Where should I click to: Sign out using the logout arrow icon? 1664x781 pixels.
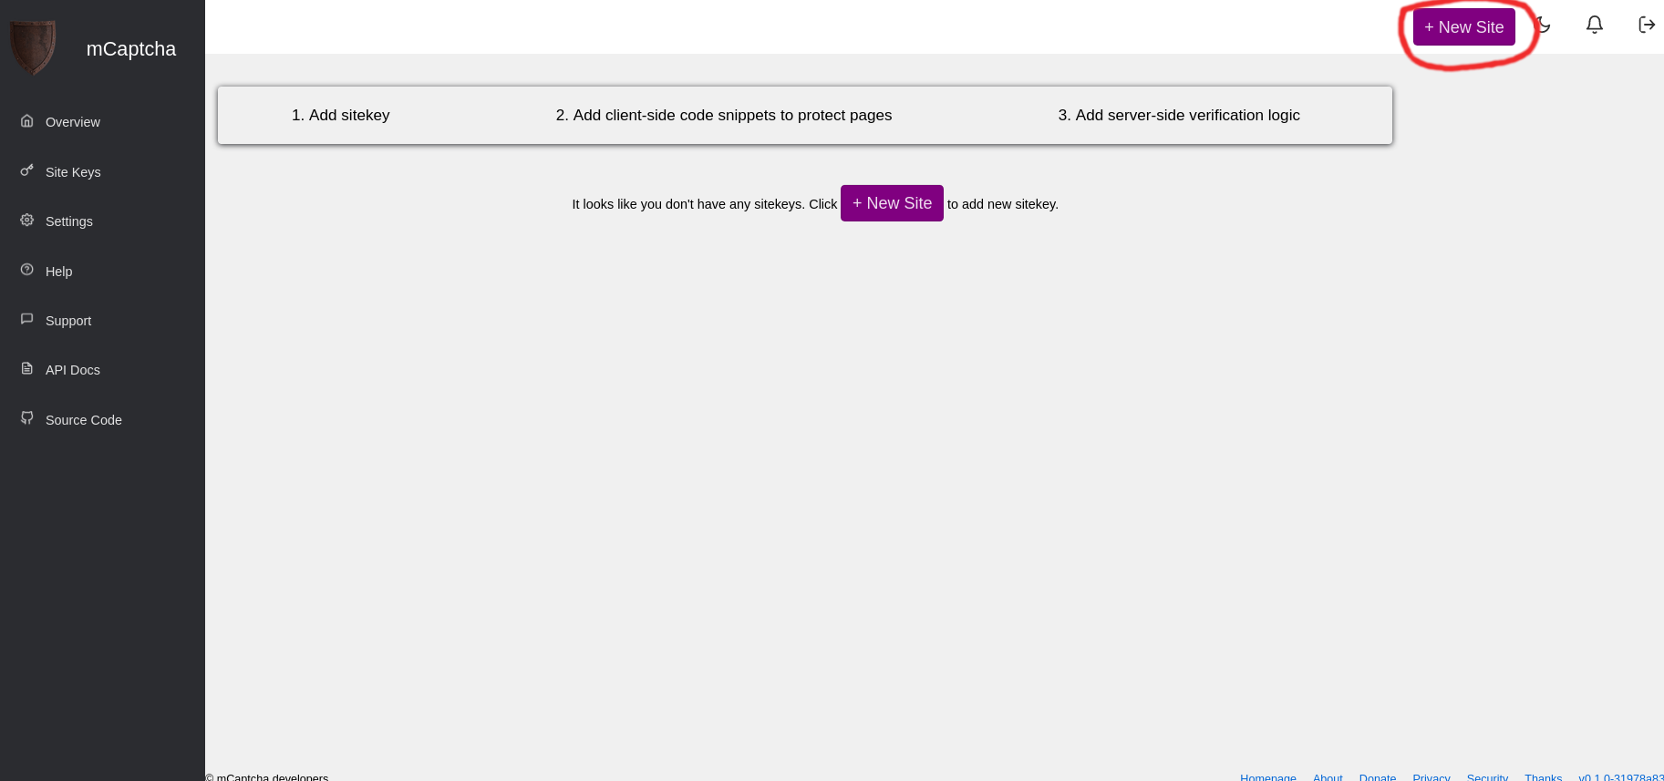coord(1647,25)
